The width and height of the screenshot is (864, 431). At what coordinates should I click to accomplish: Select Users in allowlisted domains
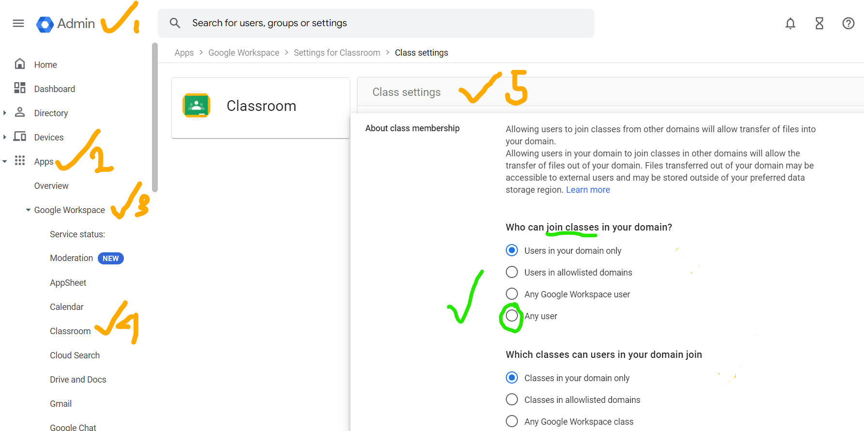click(512, 272)
